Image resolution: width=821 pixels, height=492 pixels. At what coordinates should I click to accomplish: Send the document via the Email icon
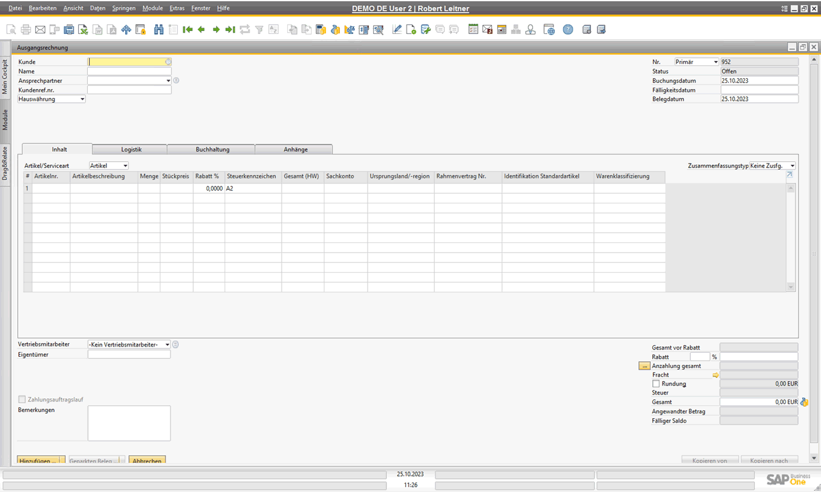(x=40, y=30)
